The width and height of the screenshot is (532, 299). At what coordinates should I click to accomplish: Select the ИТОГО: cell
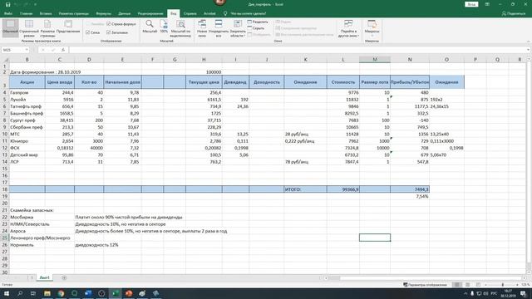[x=305, y=189]
